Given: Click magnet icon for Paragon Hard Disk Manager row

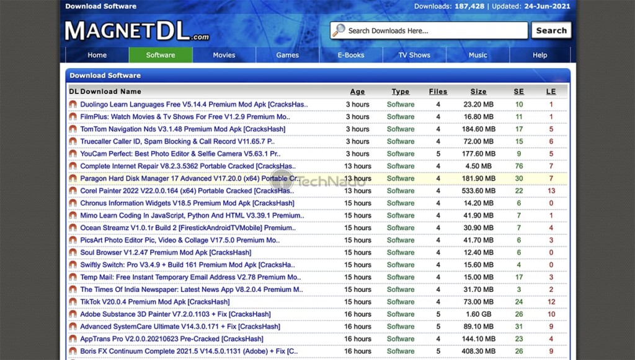Looking at the screenshot, I should (73, 178).
